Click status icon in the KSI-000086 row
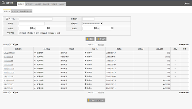Image resolution: width=192 pixels, height=109 pixels. pyautogui.click(x=85, y=60)
